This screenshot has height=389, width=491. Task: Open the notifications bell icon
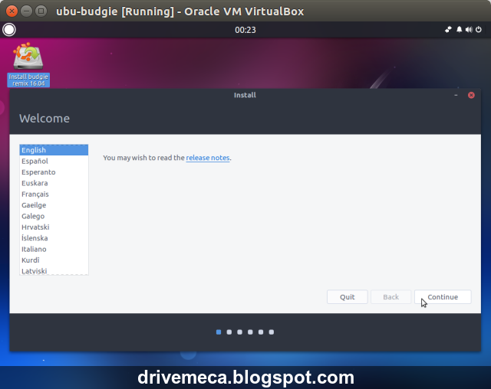tap(459, 30)
